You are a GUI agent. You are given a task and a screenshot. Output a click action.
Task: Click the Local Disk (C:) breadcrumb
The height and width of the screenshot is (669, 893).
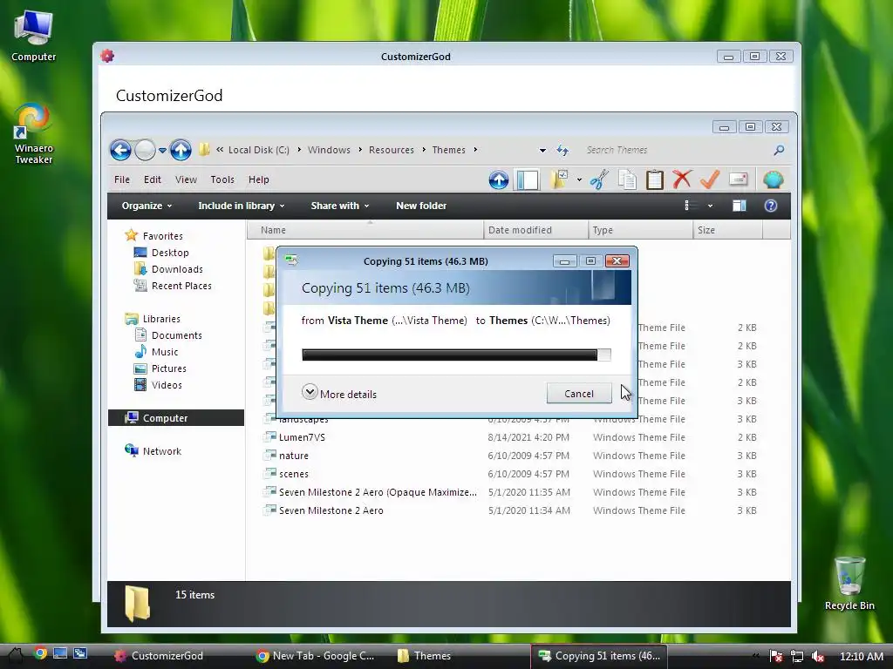click(258, 150)
